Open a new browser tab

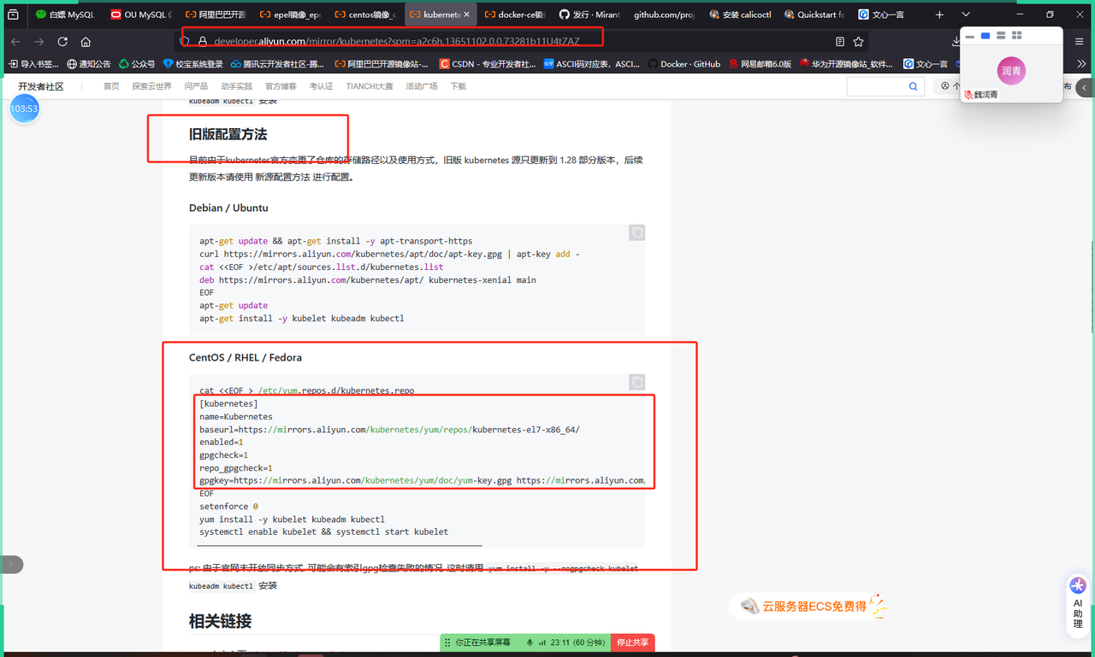(939, 15)
